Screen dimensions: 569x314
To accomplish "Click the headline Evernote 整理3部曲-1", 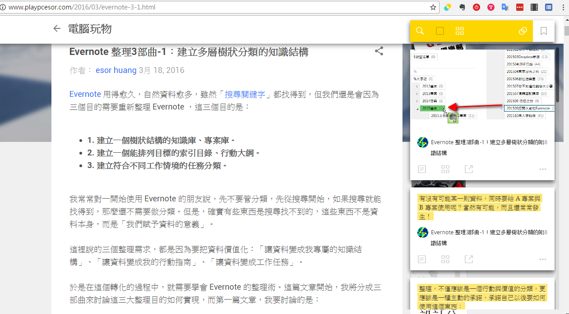I will pos(189,52).
